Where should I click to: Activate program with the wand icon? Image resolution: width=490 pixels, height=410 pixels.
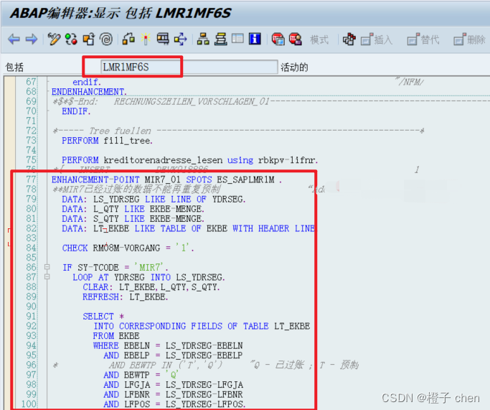coord(146,39)
